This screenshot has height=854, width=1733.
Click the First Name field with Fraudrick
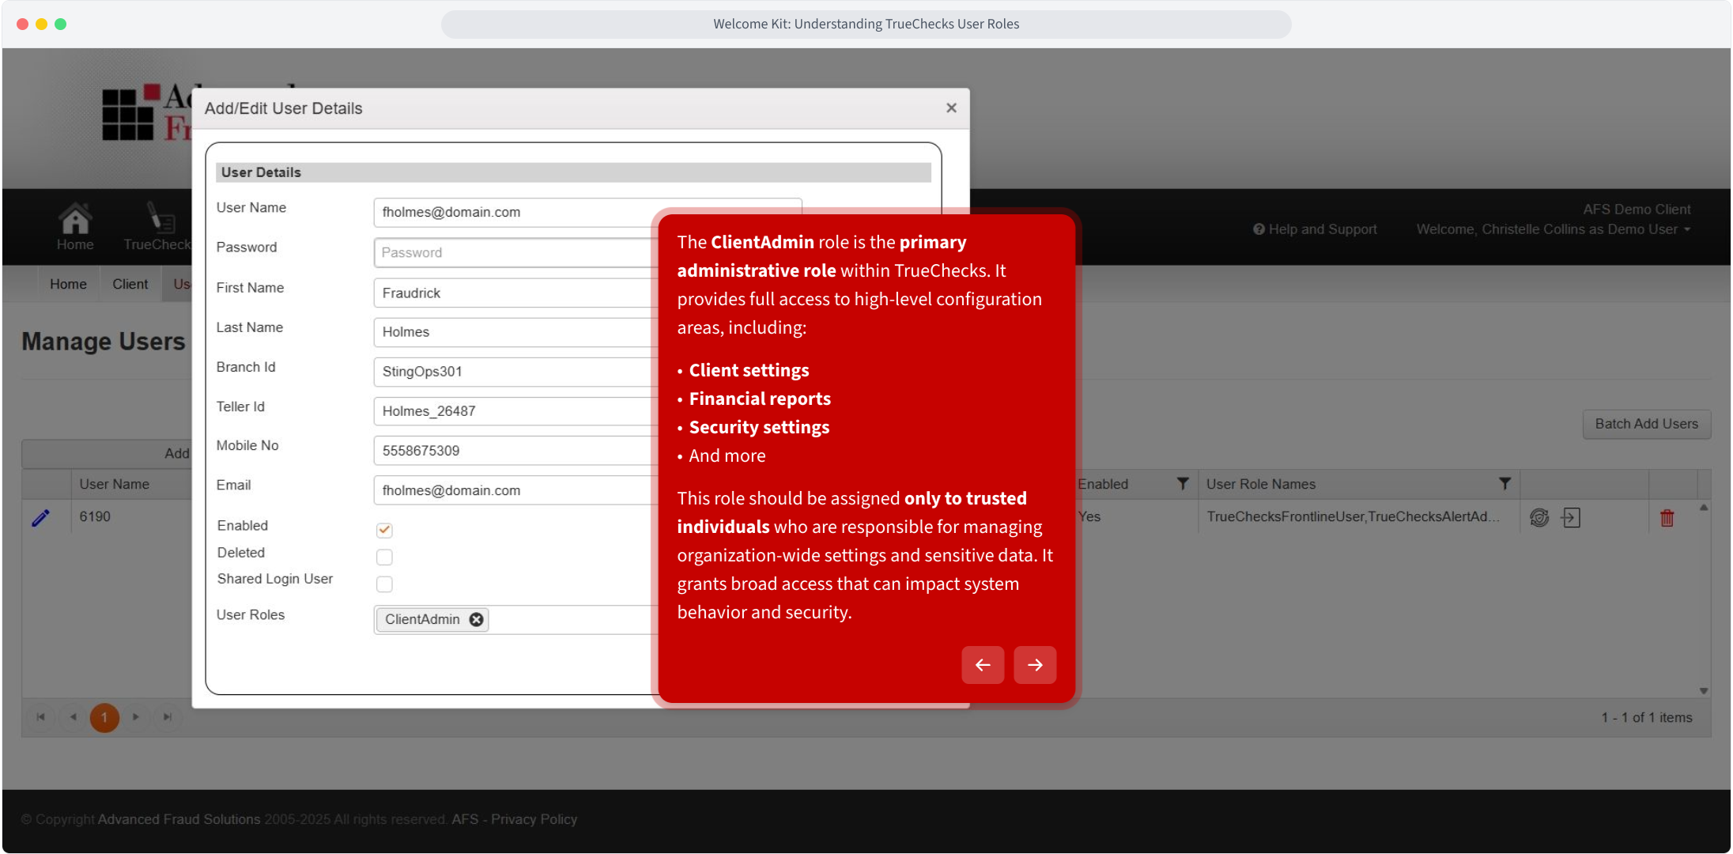[516, 293]
